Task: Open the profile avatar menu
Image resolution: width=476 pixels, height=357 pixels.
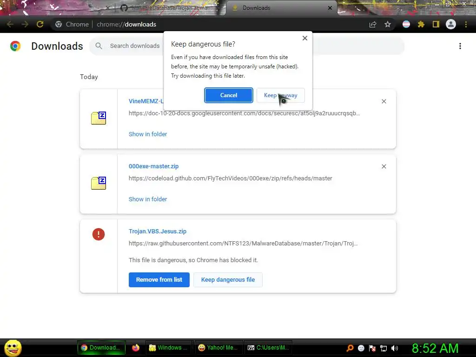Action: click(451, 24)
